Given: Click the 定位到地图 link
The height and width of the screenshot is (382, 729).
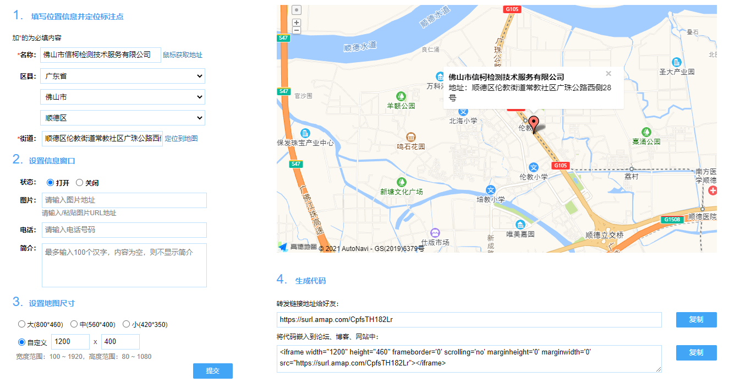Looking at the screenshot, I should (x=181, y=139).
